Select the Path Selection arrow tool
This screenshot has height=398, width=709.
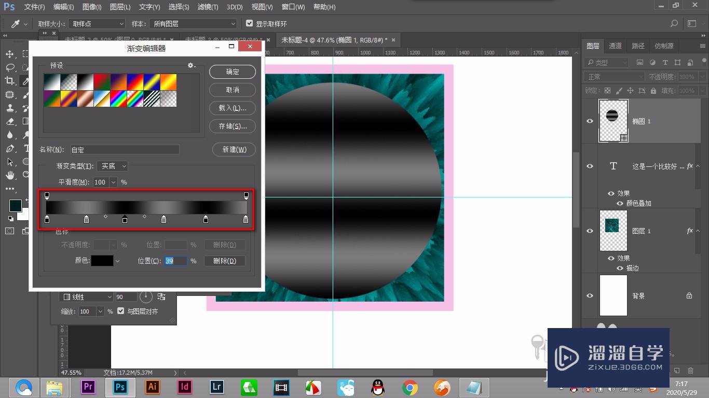tap(10, 162)
